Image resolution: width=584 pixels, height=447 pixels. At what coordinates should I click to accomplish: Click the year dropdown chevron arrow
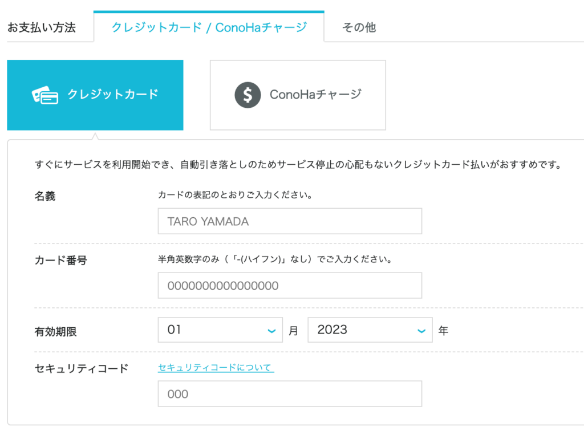point(421,331)
